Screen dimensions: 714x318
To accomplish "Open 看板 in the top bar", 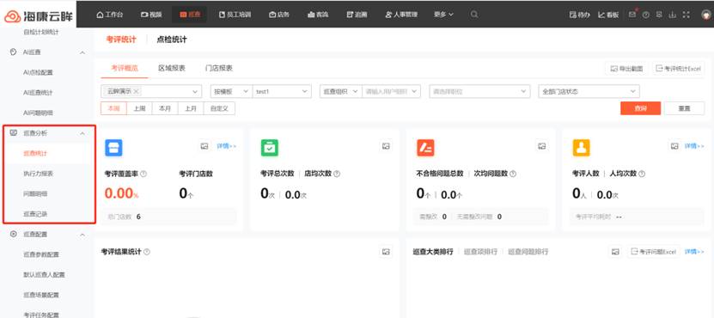I will tap(609, 15).
